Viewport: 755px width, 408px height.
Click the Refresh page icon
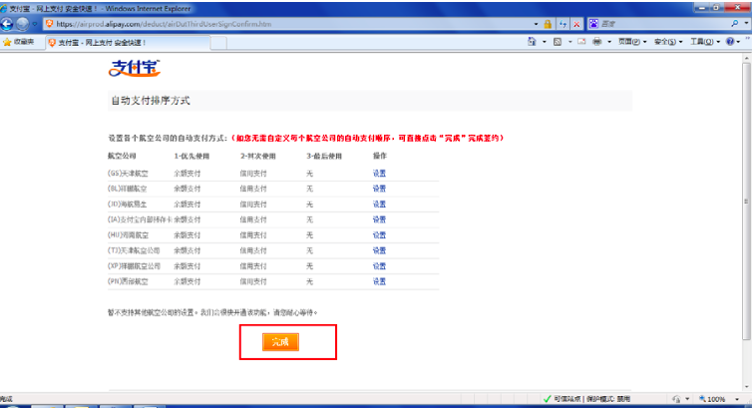tap(563, 24)
